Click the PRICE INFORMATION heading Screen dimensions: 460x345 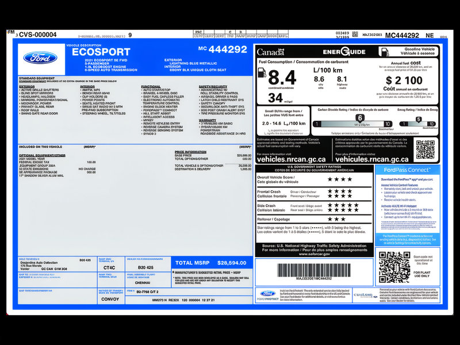[190, 152]
